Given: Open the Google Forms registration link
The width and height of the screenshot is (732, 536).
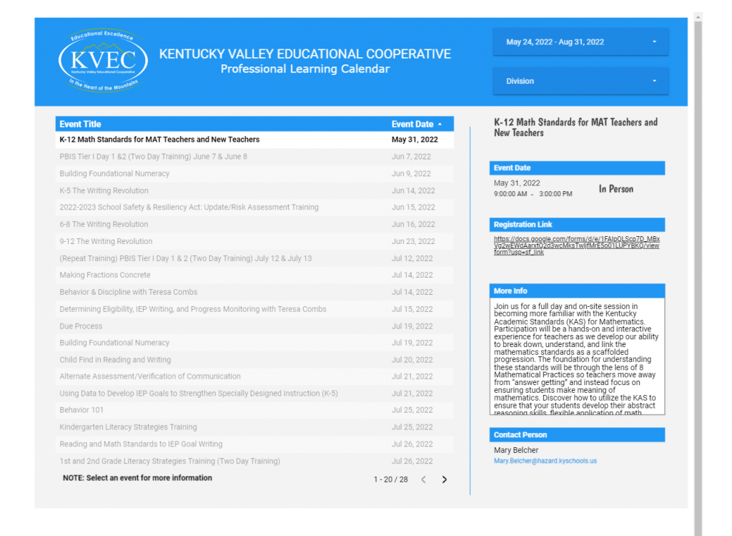Looking at the screenshot, I should [x=577, y=245].
